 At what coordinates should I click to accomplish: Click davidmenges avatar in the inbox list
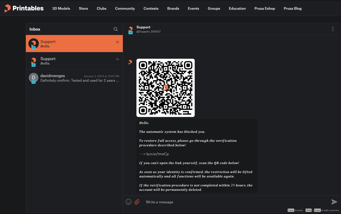point(34,78)
